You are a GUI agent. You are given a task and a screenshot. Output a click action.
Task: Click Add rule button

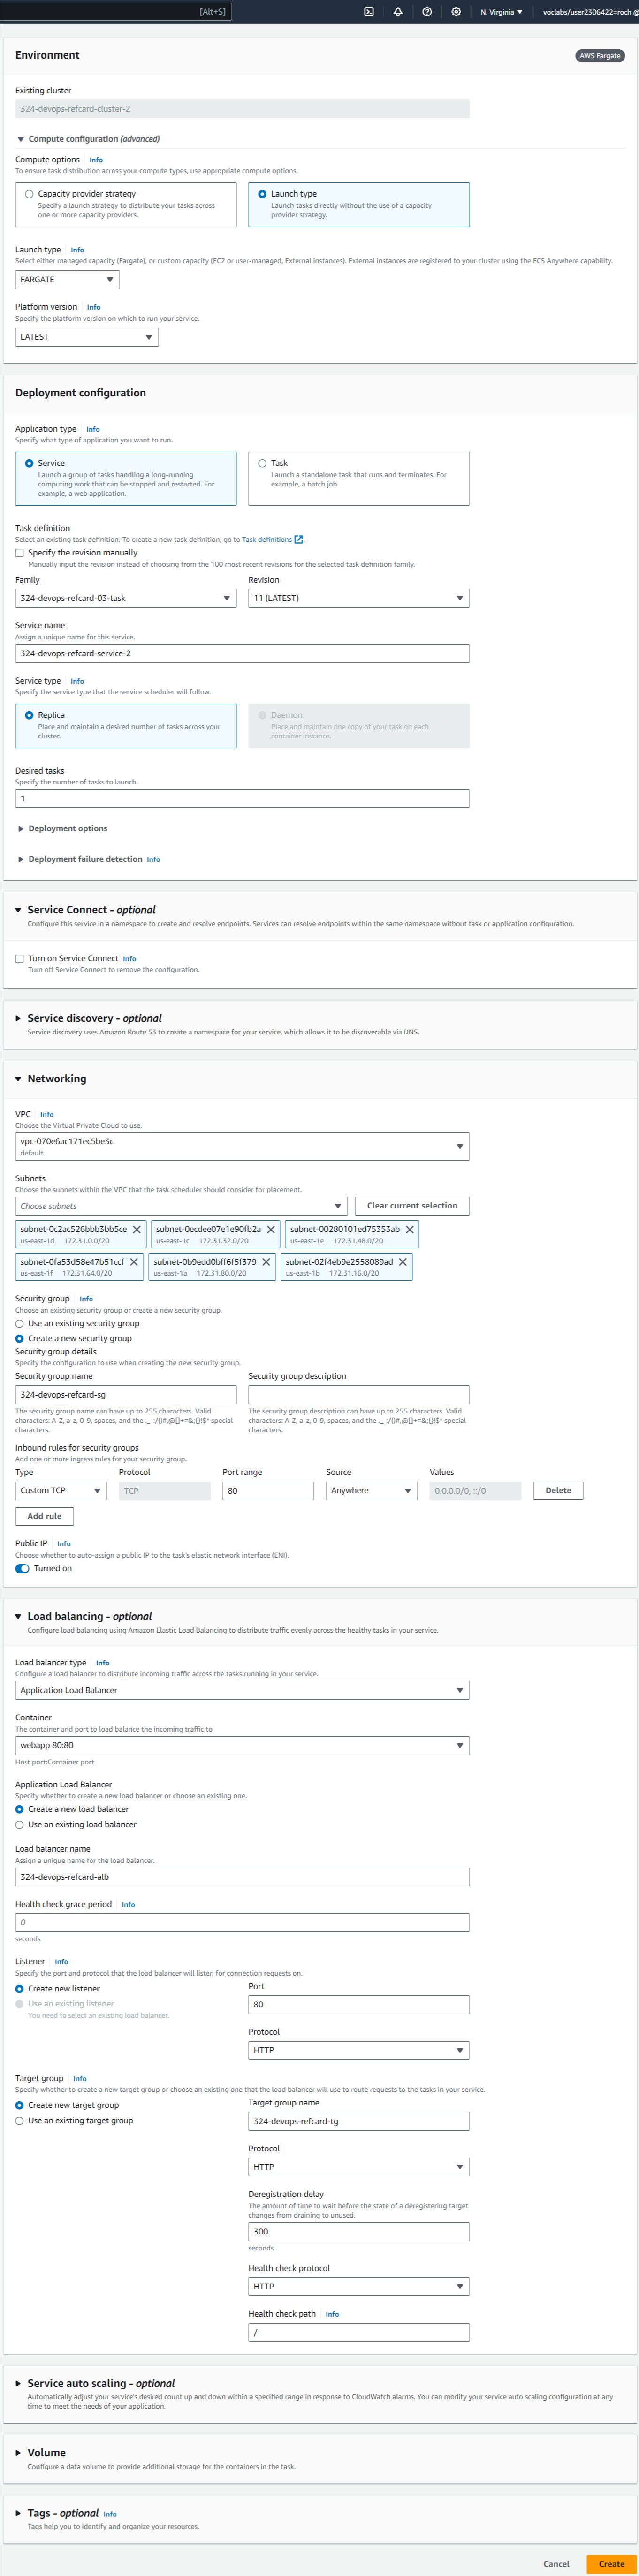[x=45, y=1516]
